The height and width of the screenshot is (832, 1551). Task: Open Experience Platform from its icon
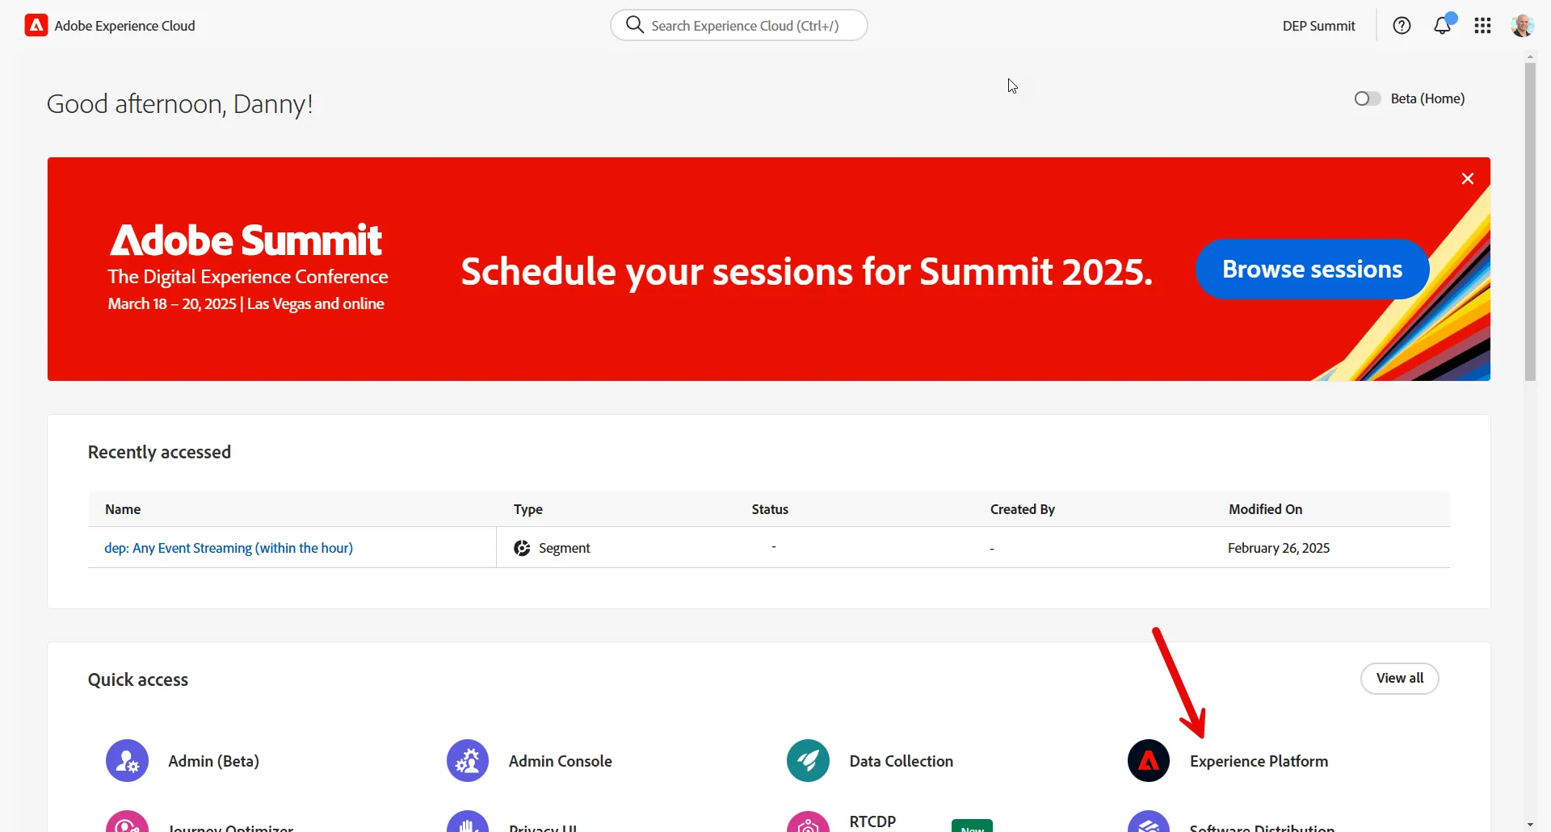[1149, 761]
